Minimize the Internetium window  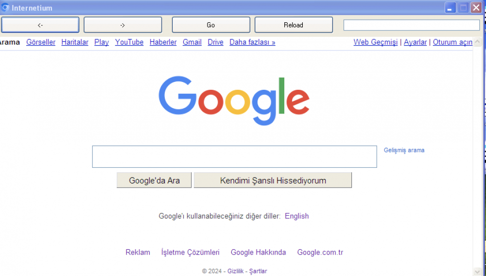tap(451, 7)
